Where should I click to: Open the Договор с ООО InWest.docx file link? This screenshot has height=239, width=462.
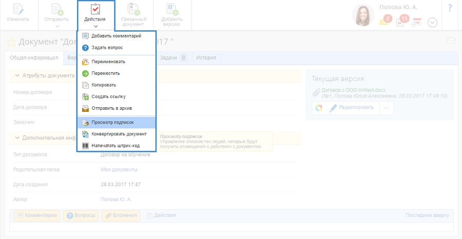click(x=354, y=90)
